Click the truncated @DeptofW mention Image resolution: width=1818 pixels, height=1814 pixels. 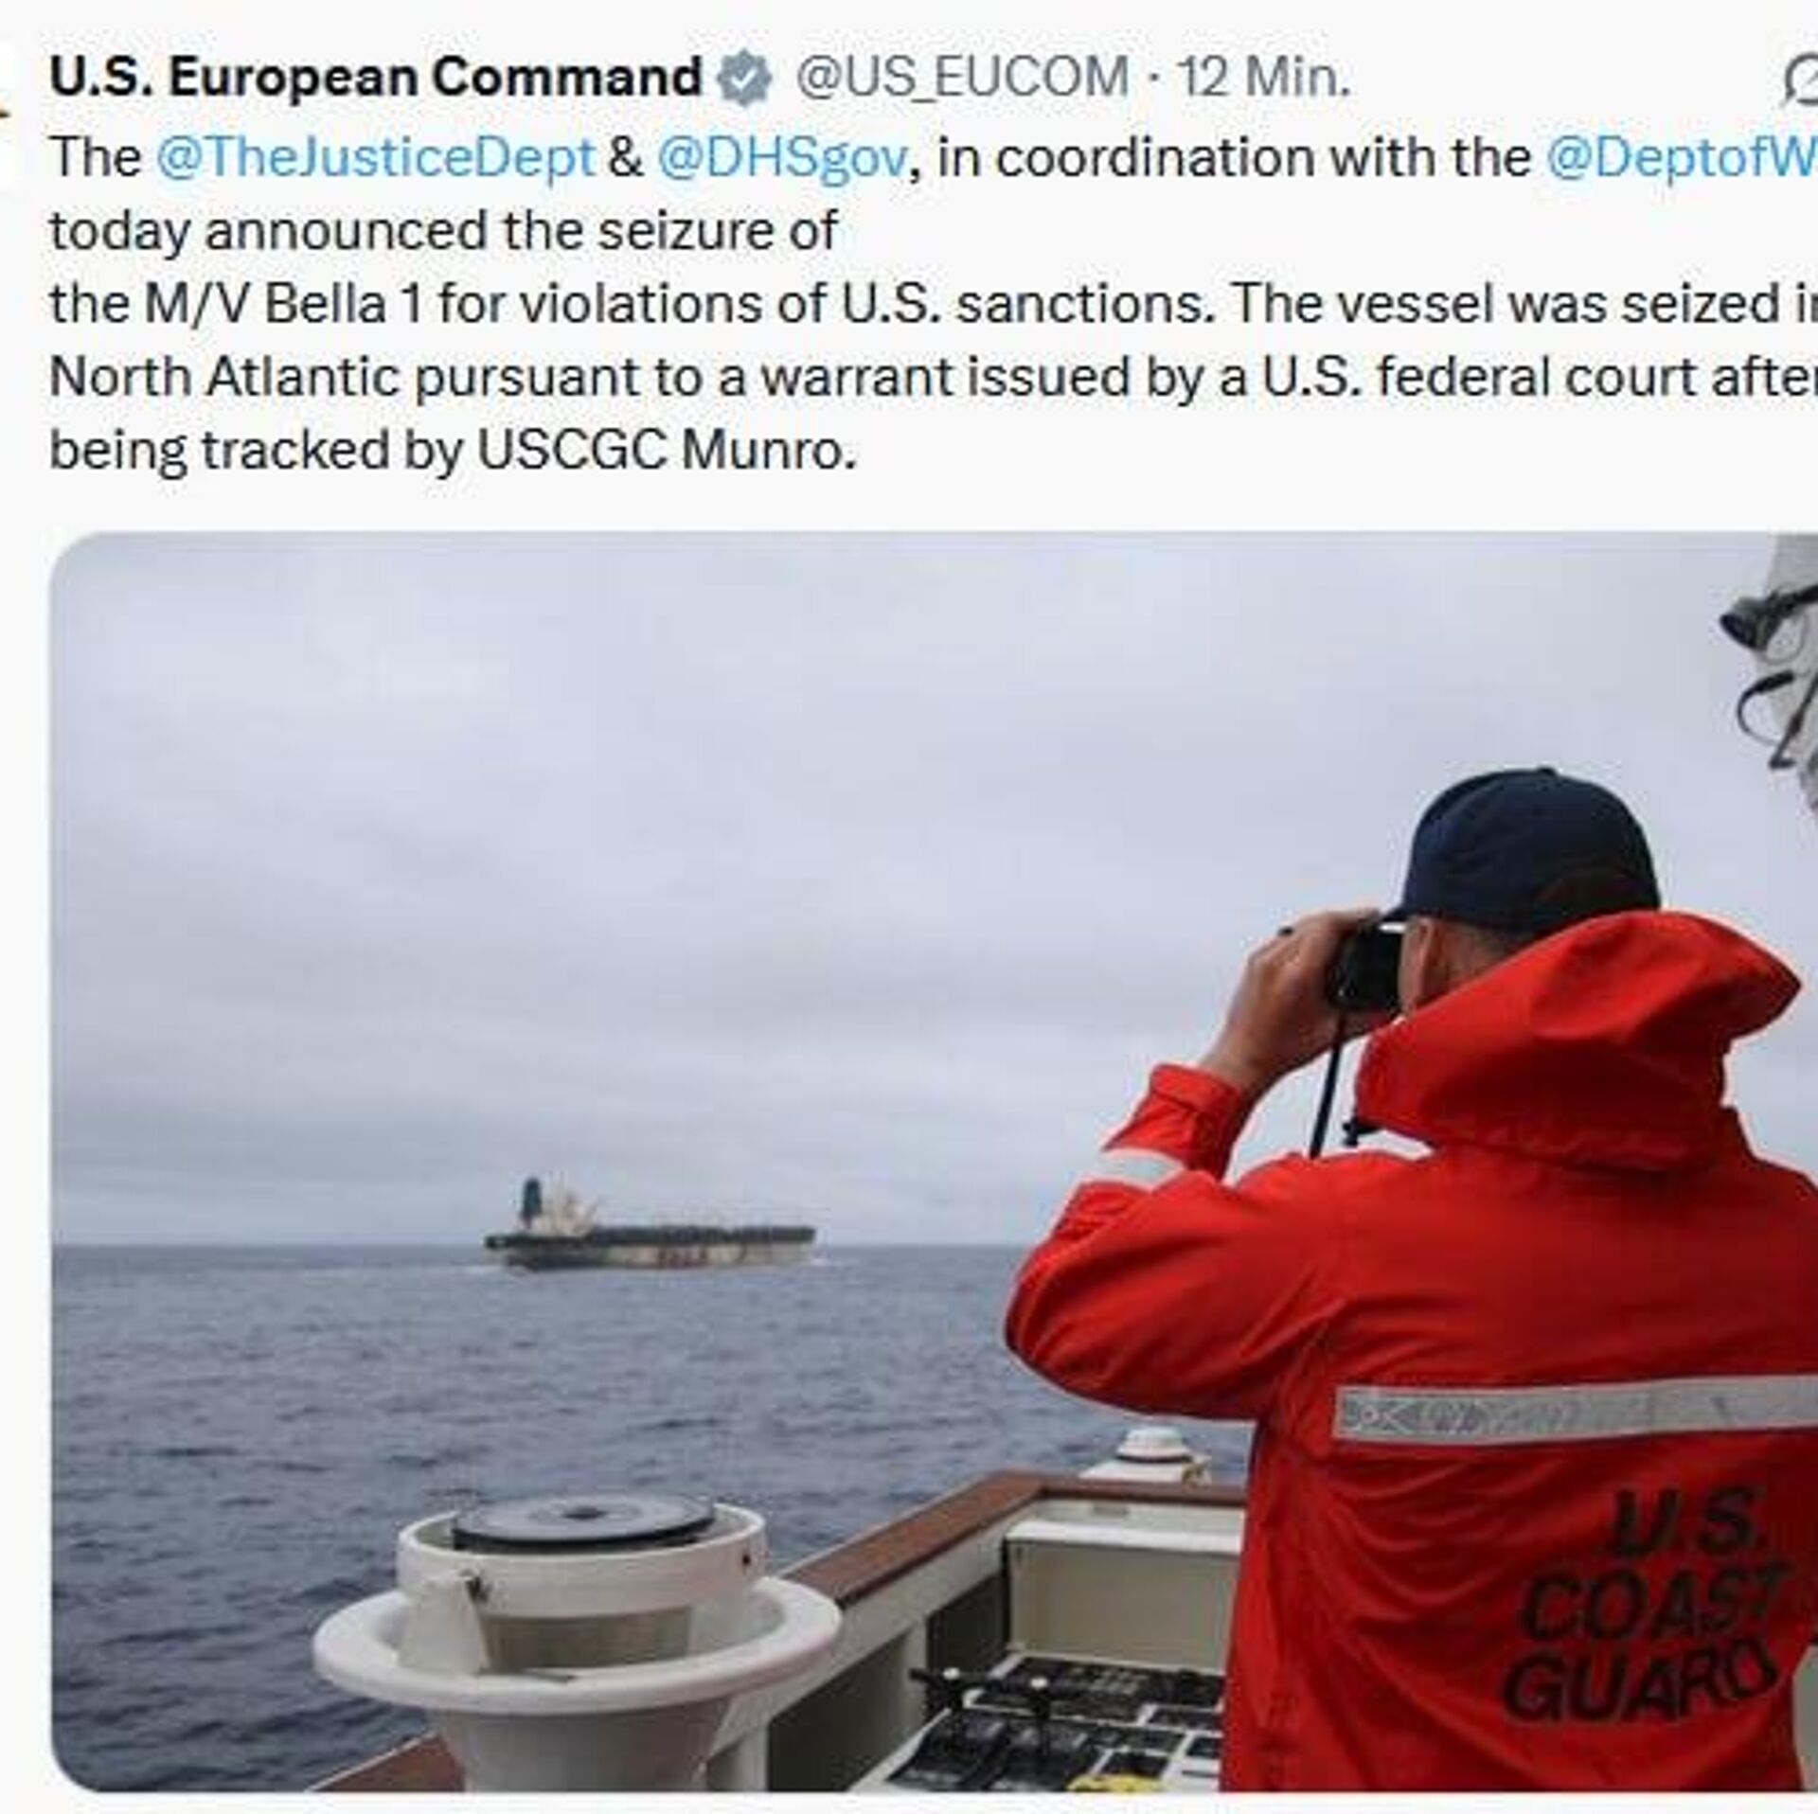click(x=1682, y=157)
